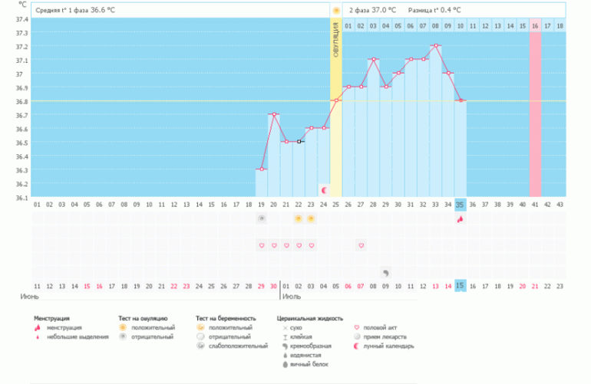This screenshot has width=591, height=384.
Task: Click the менструация legend icon
Action: click(38, 327)
